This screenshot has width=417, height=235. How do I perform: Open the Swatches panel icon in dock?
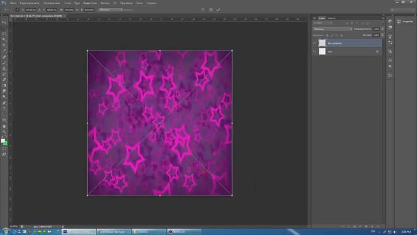[x=390, y=27]
